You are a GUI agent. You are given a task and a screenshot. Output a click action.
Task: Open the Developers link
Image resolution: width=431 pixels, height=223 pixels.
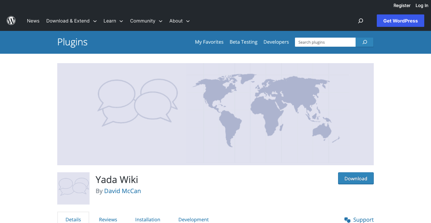276,42
